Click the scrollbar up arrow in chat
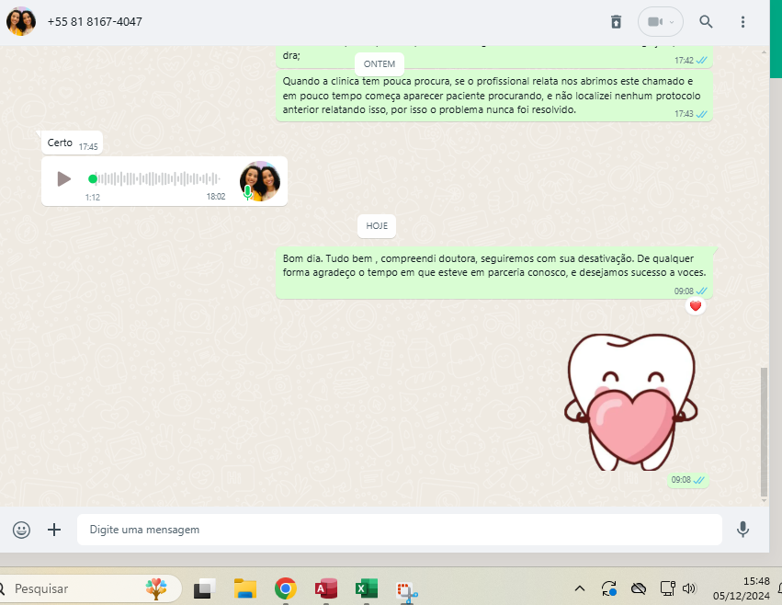 pyautogui.click(x=764, y=51)
